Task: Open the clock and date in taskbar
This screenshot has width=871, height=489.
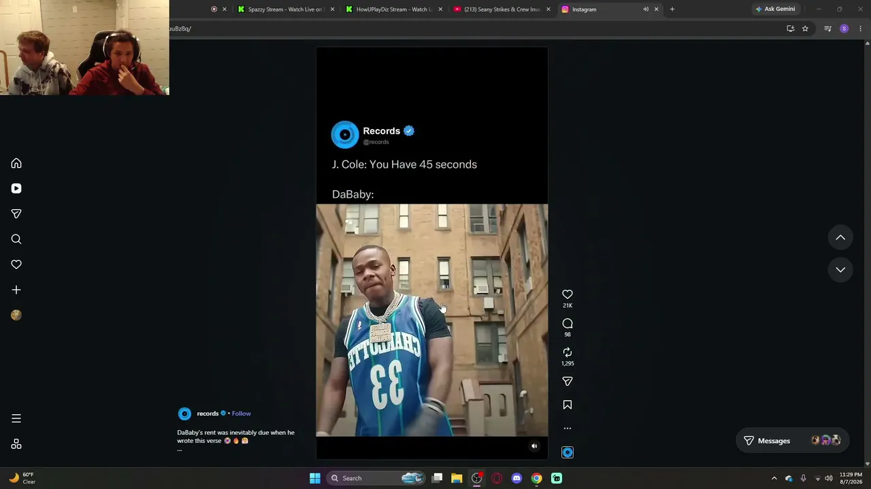Action: (851, 478)
